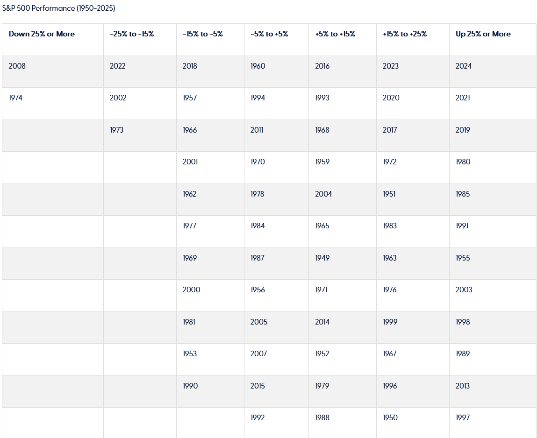Click the 1997 cell in last row
The width and height of the screenshot is (537, 438).
tap(463, 418)
